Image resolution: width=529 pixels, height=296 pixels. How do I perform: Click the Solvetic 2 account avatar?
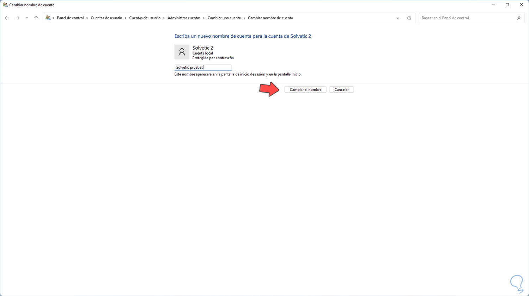pyautogui.click(x=182, y=52)
